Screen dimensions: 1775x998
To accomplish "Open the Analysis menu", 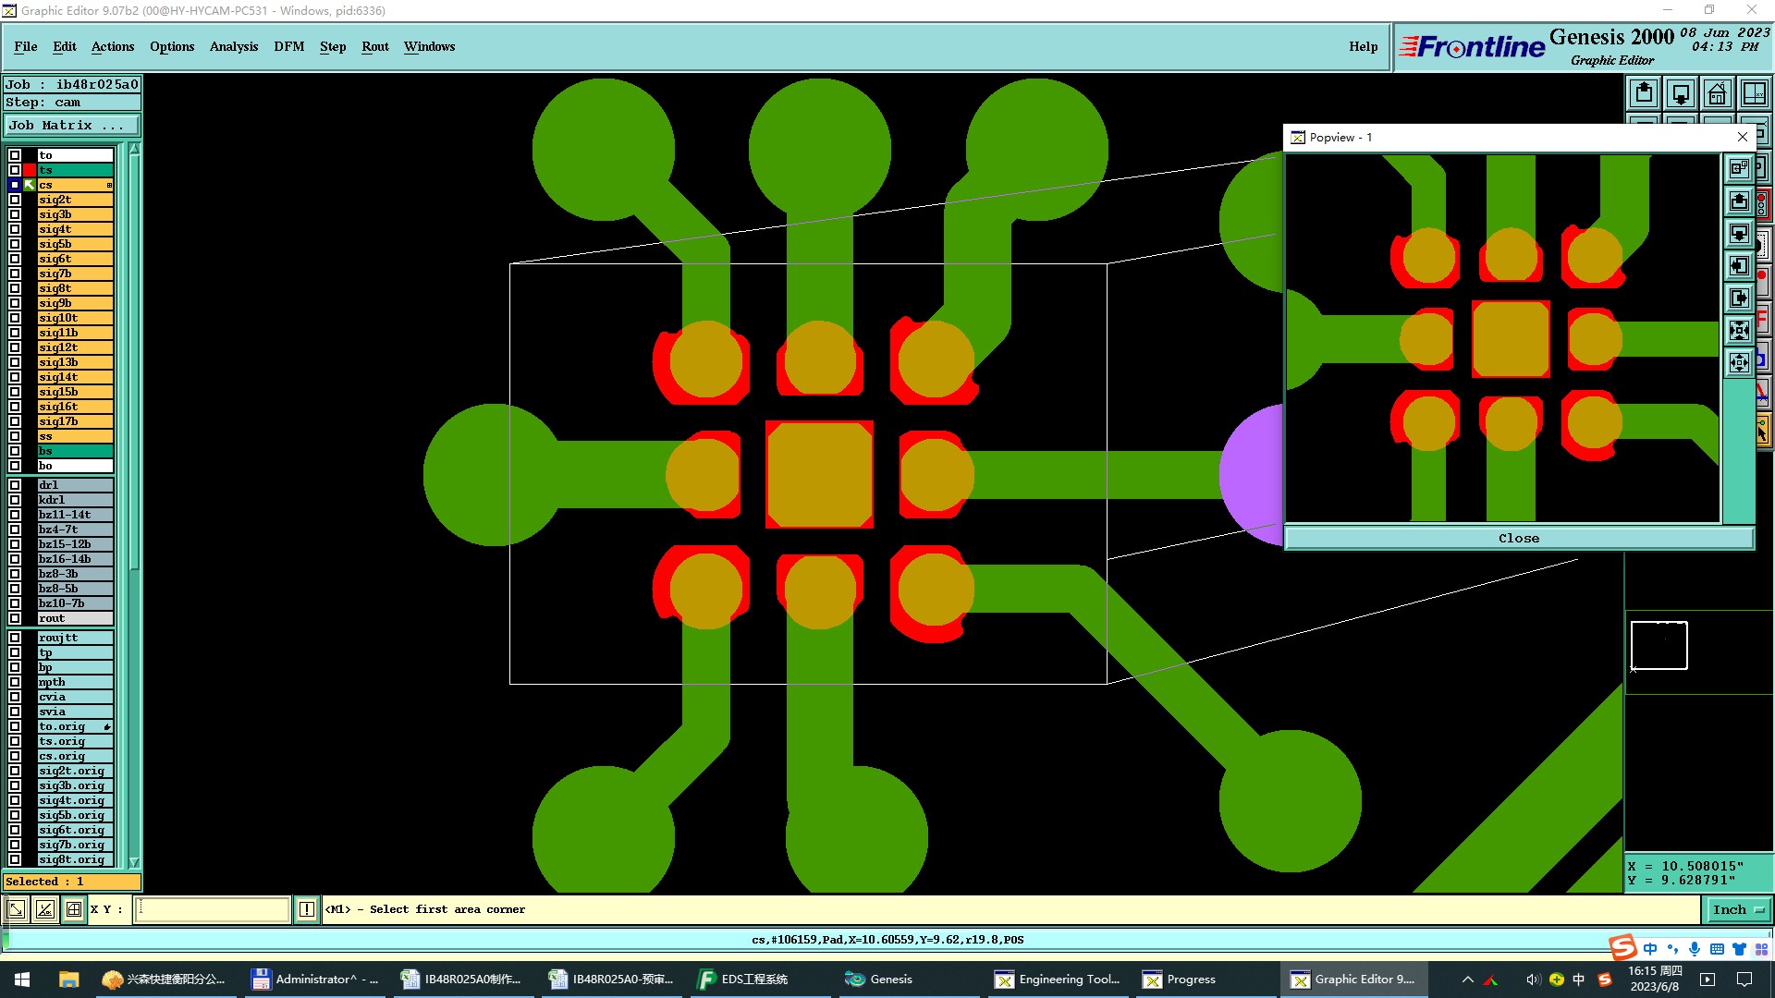I will pos(233,46).
